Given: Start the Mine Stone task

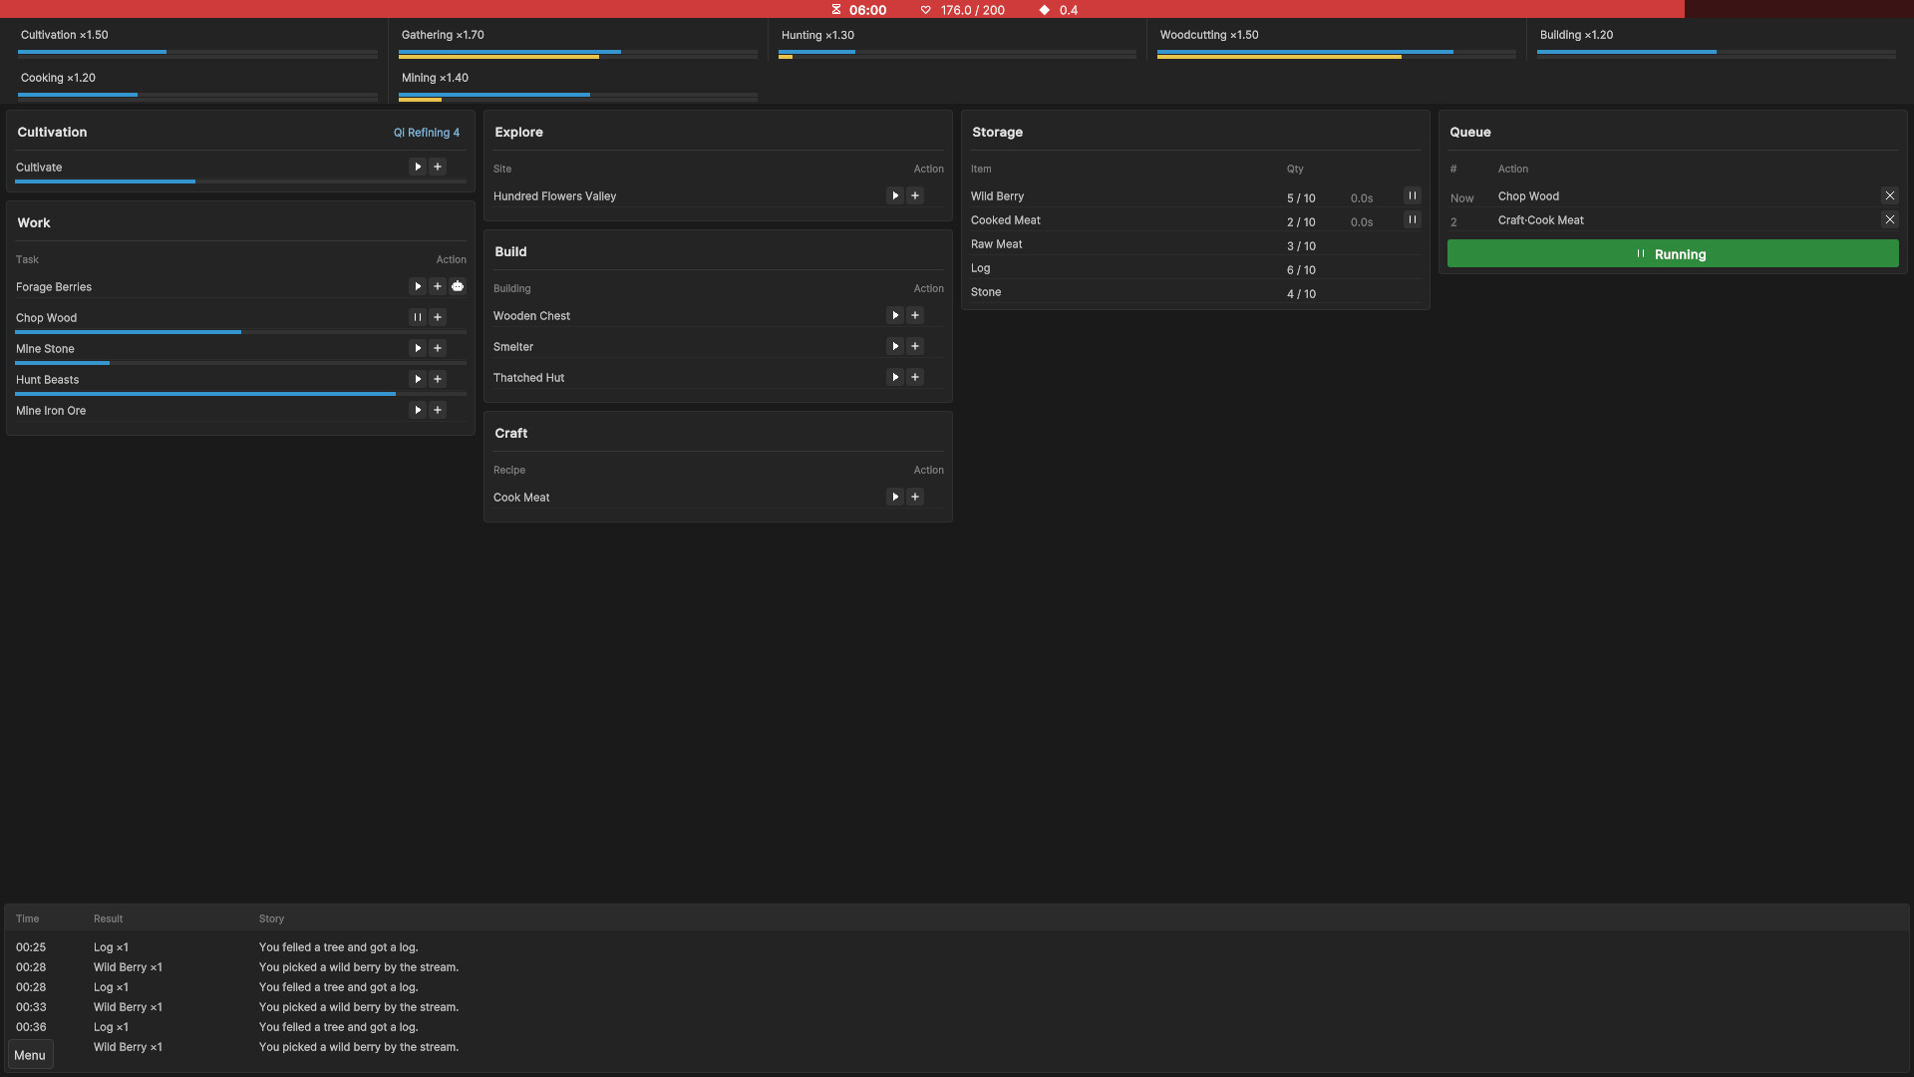Looking at the screenshot, I should pos(418,348).
